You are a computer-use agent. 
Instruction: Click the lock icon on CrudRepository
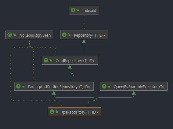click(51, 60)
